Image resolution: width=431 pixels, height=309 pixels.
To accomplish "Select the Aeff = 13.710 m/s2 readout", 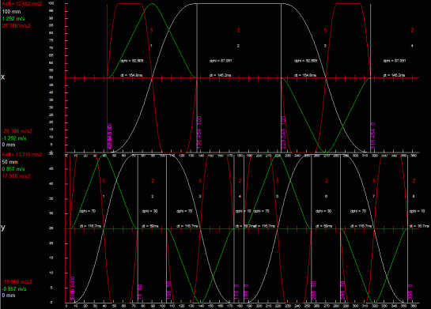I will pyautogui.click(x=22, y=155).
